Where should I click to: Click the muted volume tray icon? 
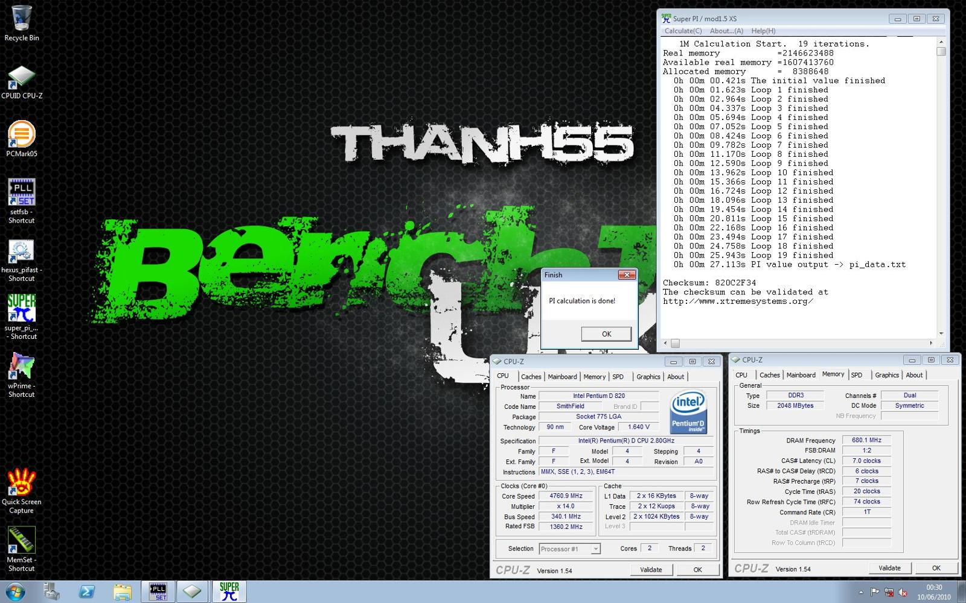point(903,593)
